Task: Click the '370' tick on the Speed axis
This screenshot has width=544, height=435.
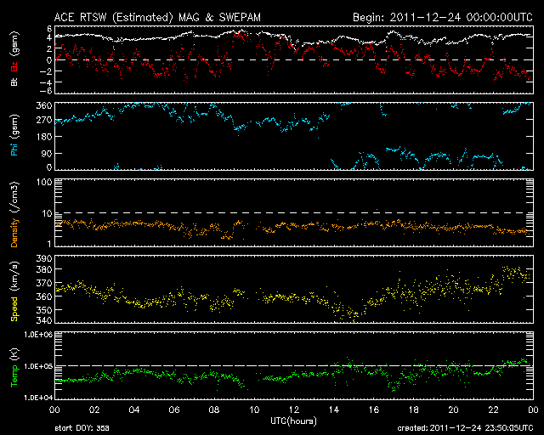Action: 44,283
